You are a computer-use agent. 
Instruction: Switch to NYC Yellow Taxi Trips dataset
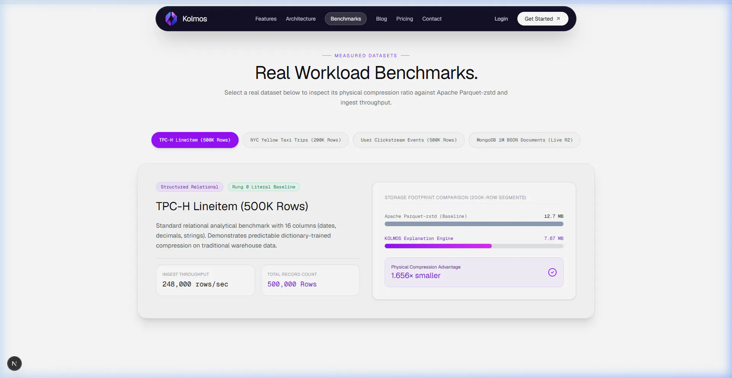click(x=295, y=140)
